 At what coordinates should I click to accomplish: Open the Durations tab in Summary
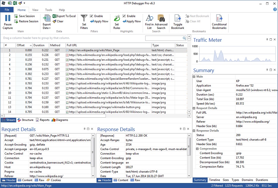(x=262, y=180)
